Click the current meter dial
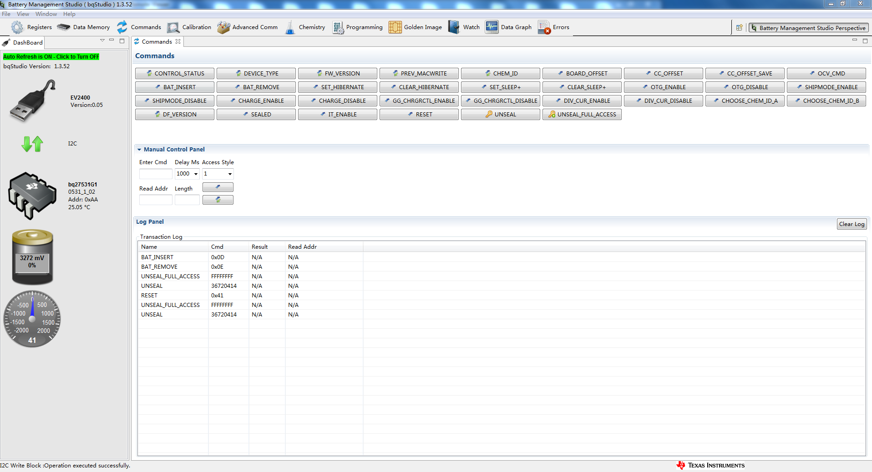 (x=32, y=319)
